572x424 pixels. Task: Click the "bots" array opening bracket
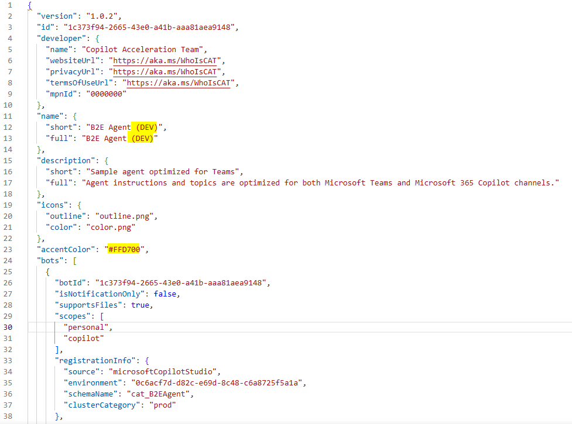pos(74,260)
